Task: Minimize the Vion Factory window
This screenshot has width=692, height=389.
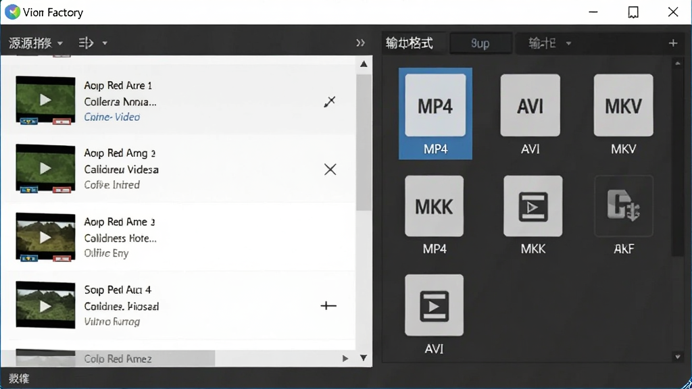Action: point(593,12)
